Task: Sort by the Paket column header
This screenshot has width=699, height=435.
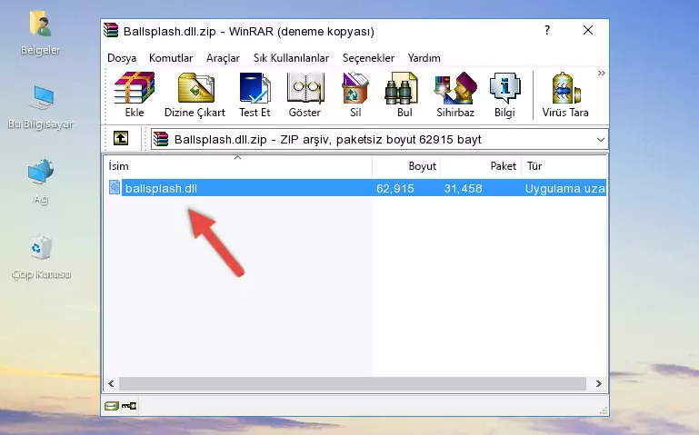Action: 481,166
